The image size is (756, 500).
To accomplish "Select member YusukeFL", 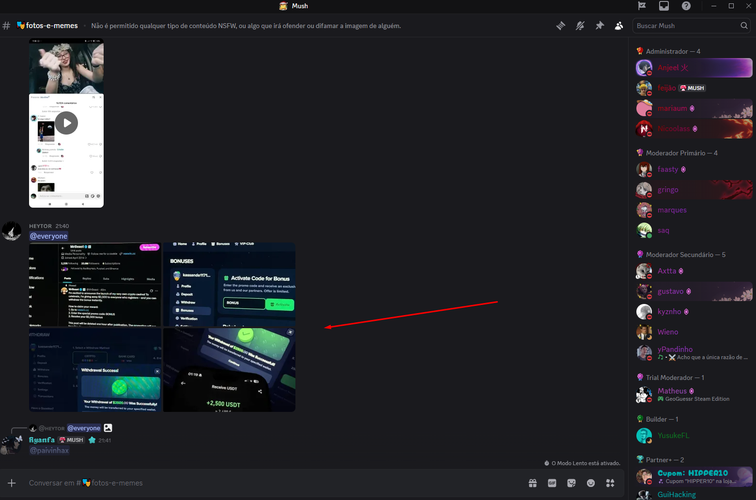I will pyautogui.click(x=694, y=436).
